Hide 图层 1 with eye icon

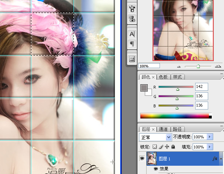coord(142,158)
